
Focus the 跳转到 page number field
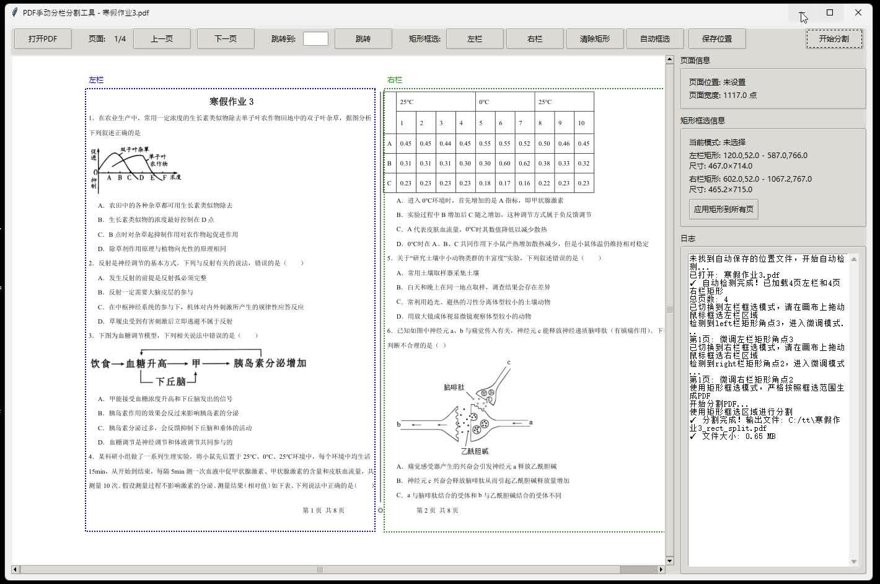tap(315, 38)
